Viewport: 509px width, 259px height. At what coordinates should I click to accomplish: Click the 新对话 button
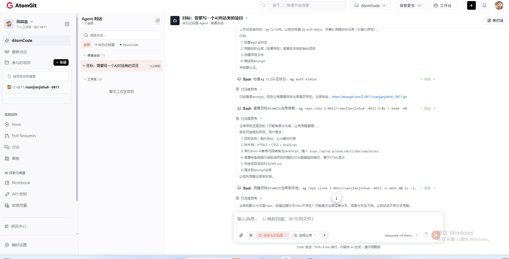coord(495,21)
